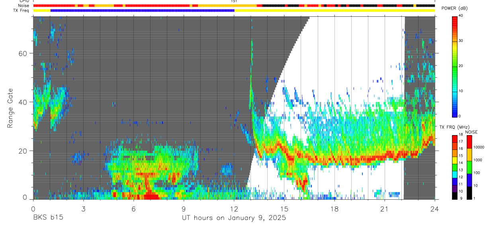Select the "NOISE" legend title
489x226 pixels.
[x=471, y=132]
